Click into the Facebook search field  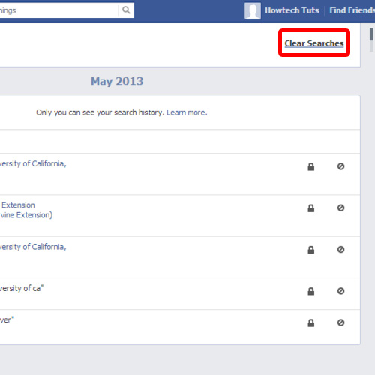click(58, 10)
